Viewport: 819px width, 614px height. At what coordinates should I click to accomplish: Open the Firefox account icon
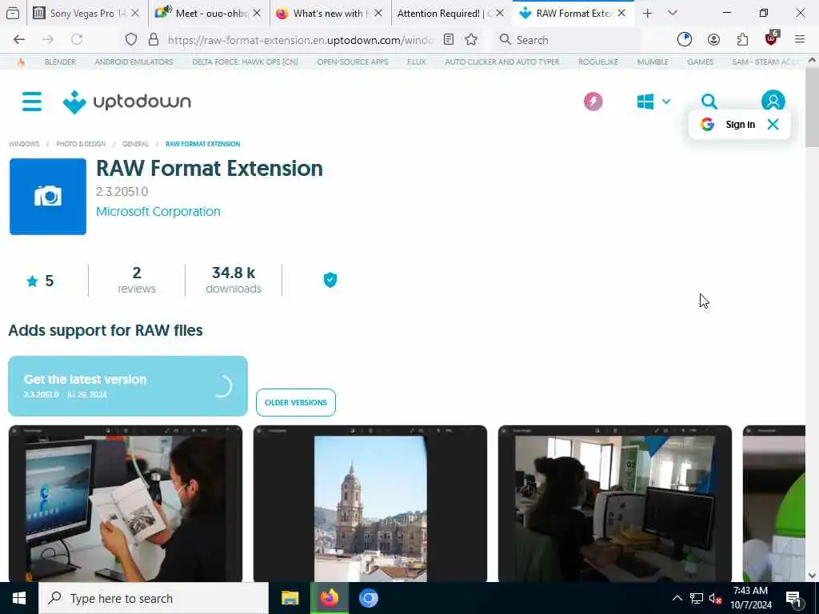(713, 39)
